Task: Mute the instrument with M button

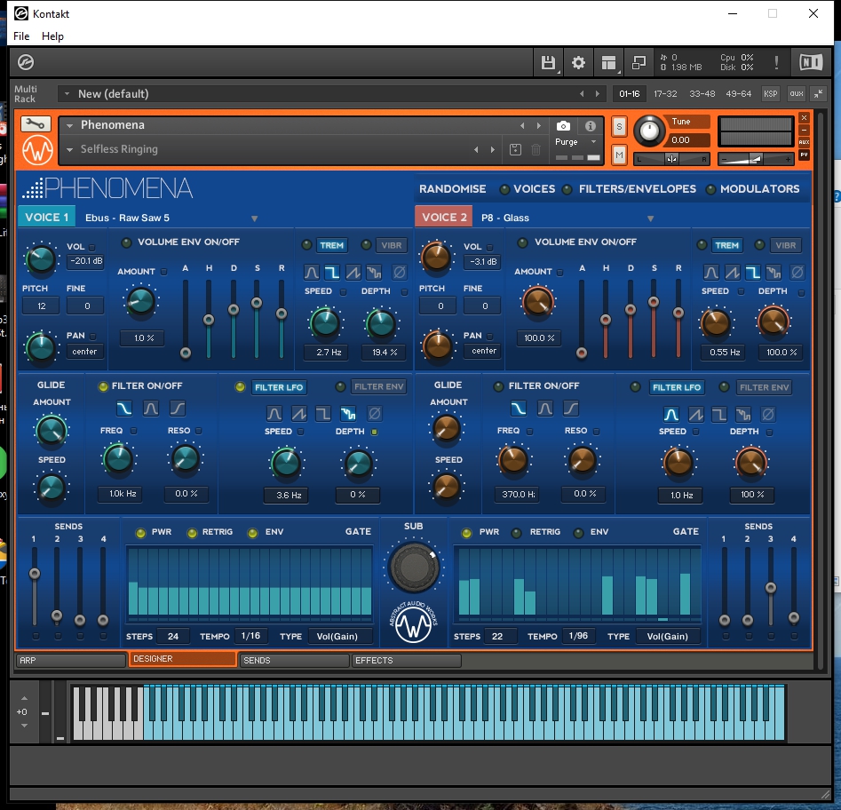Action: click(x=620, y=155)
